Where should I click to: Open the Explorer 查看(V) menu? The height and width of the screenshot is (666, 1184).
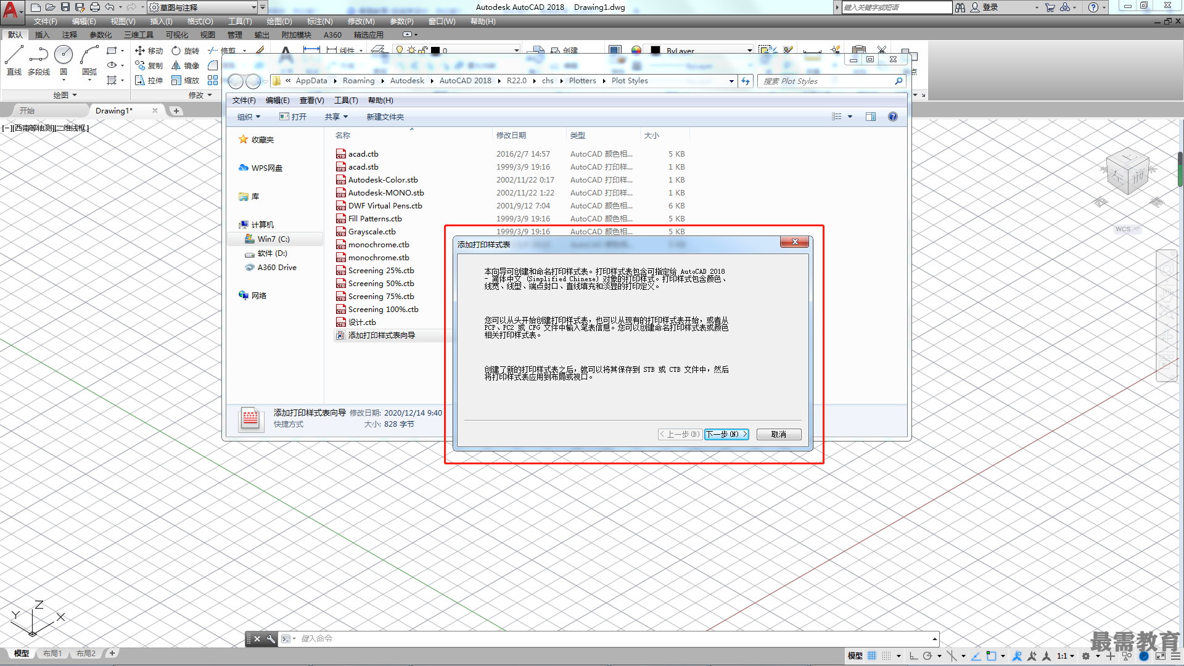[x=311, y=101]
